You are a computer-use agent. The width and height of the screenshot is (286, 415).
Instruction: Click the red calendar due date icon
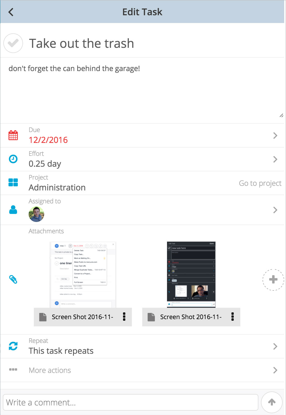point(13,135)
